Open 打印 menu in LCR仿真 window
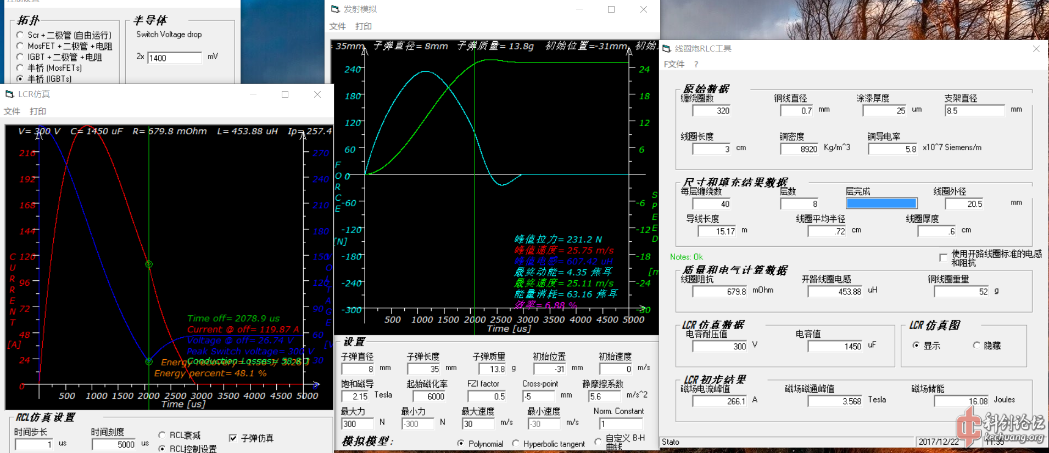1049x453 pixels. pos(38,111)
